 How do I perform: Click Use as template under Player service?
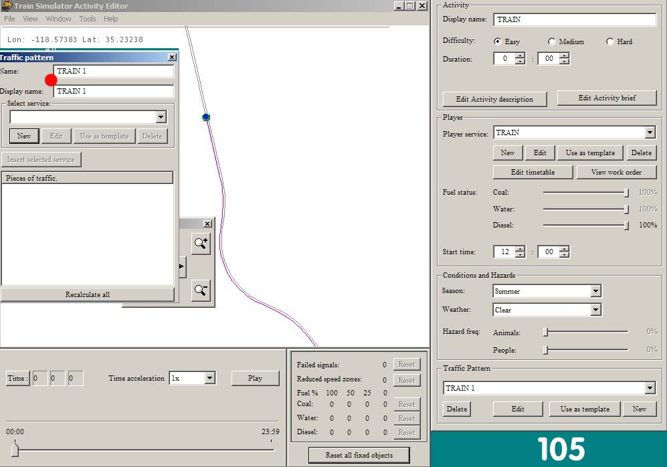[590, 153]
